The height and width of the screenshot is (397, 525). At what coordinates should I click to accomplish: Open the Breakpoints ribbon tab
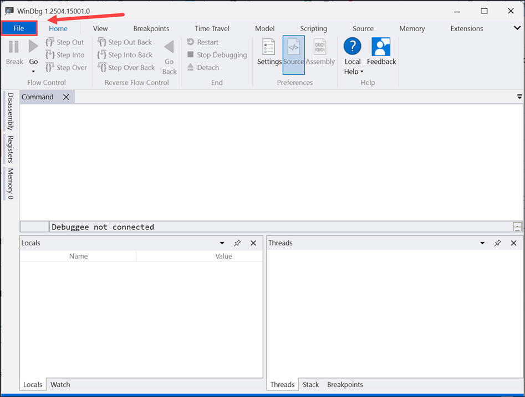pos(151,28)
